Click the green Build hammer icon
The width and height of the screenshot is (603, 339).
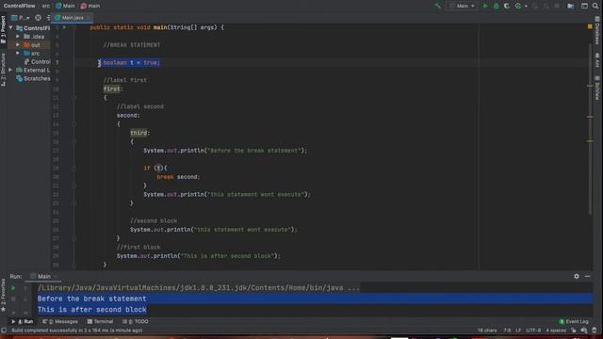438,6
